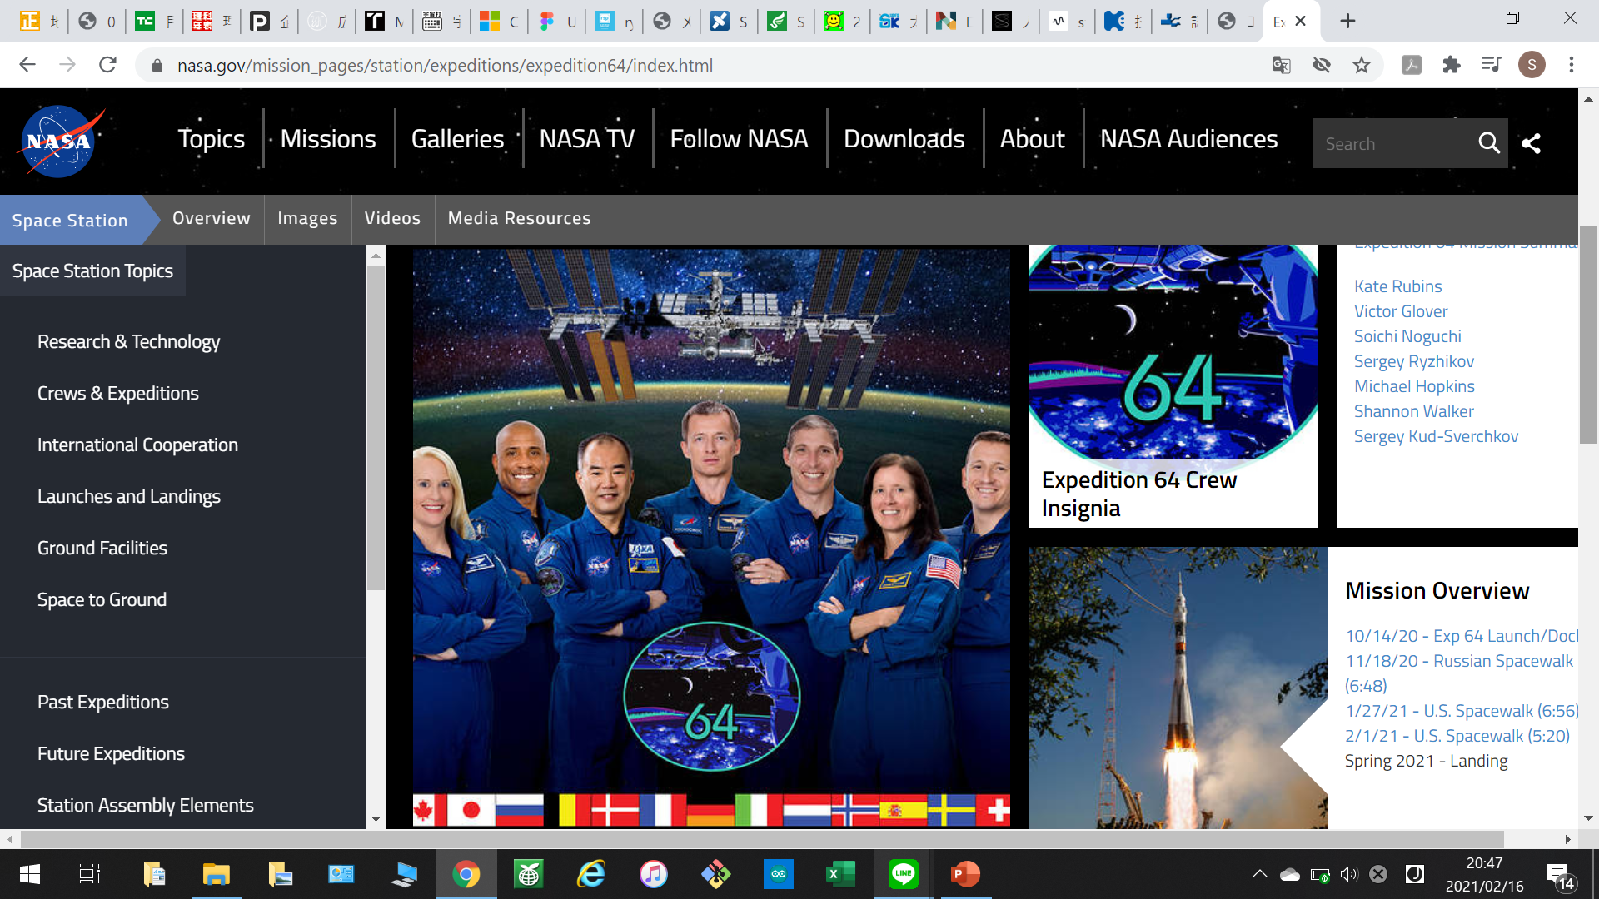Click the sidebar scroll-down arrow
1599x899 pixels.
(x=376, y=819)
